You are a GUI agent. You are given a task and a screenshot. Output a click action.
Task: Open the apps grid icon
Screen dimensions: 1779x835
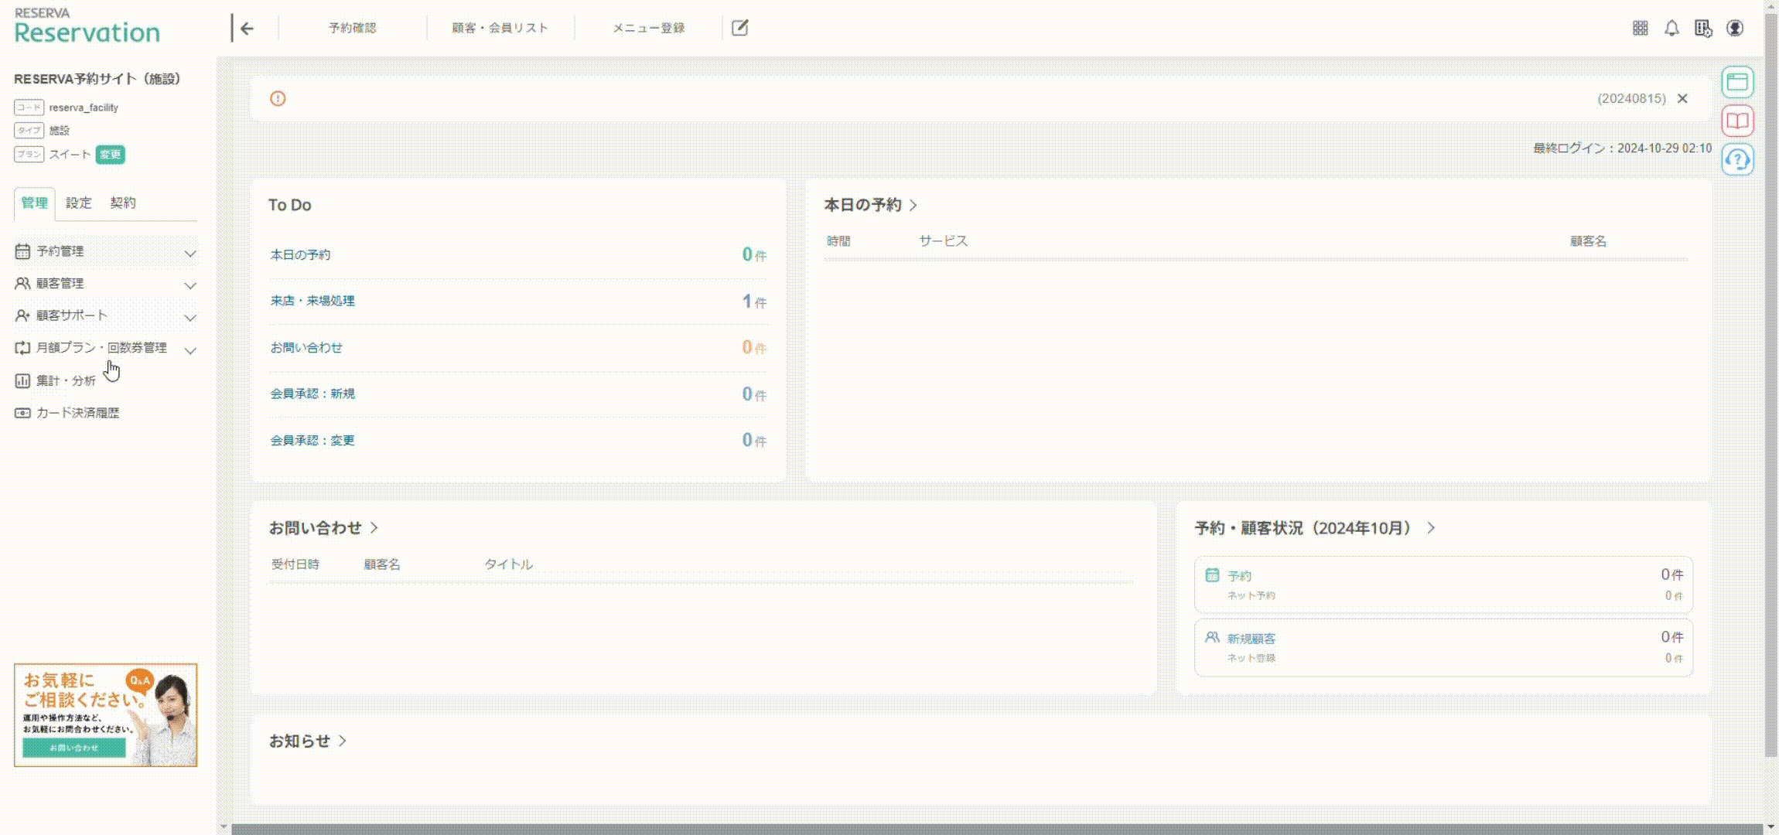pos(1640,28)
